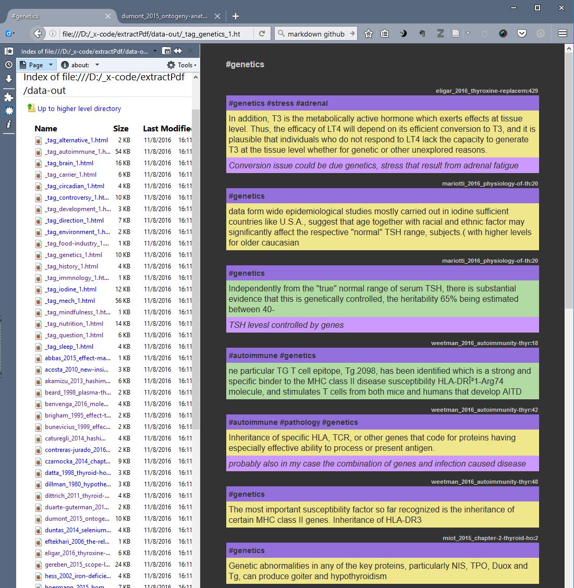Open benvenga_2016_mole file link
The height and width of the screenshot is (588, 574).
77,405
